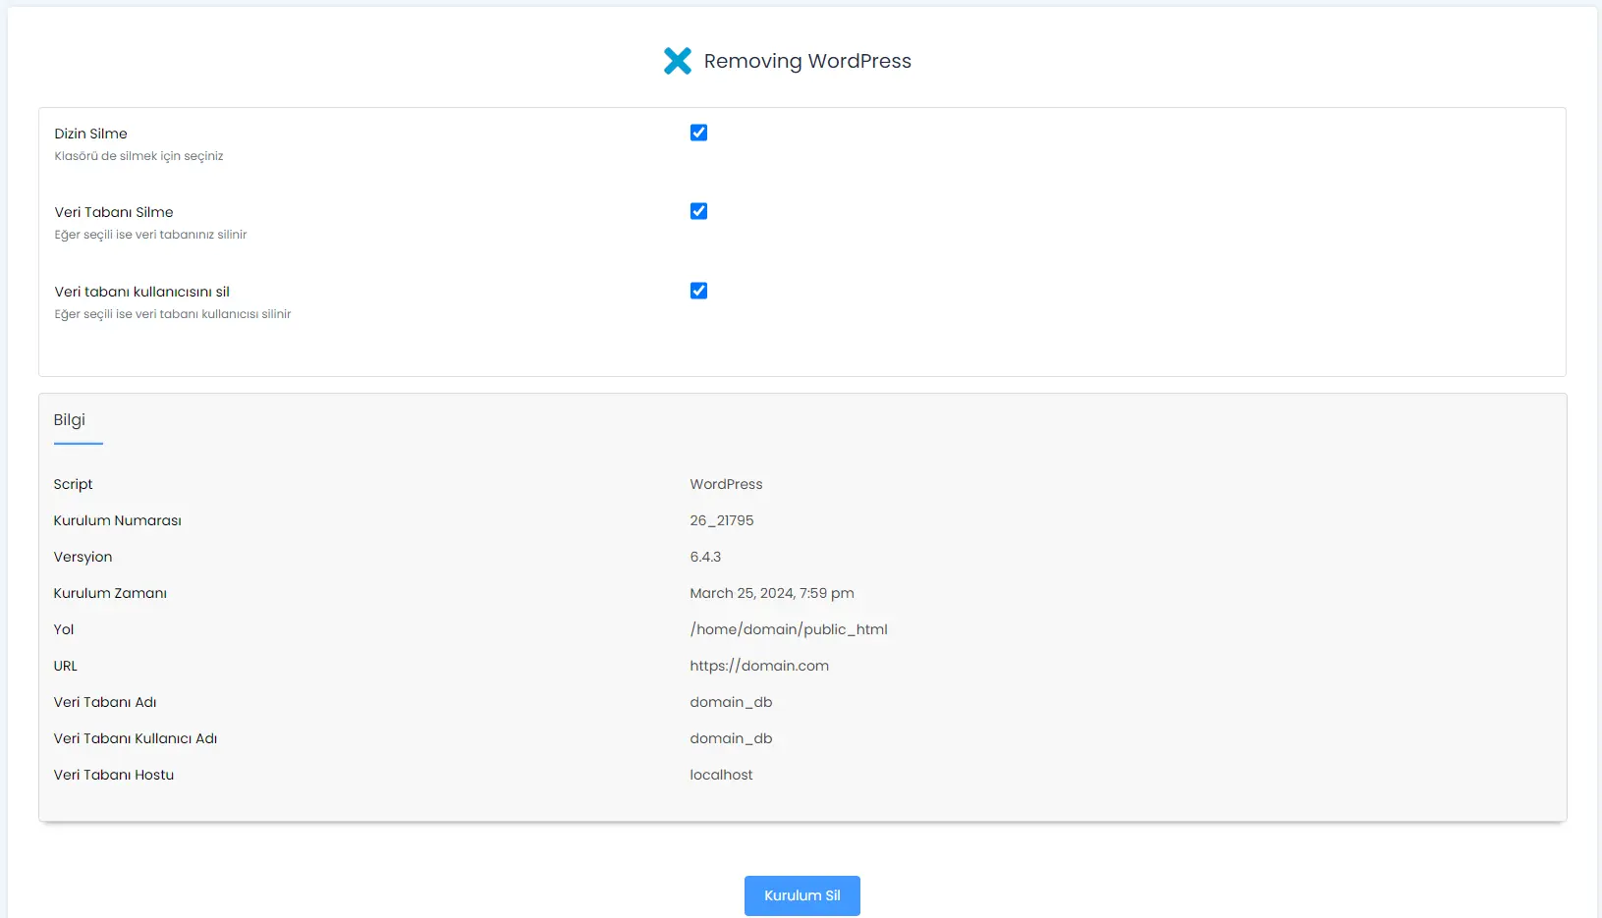This screenshot has width=1602, height=918.
Task: Click the Veri Tabanı Kullanıcı Adı label
Action: 136,738
